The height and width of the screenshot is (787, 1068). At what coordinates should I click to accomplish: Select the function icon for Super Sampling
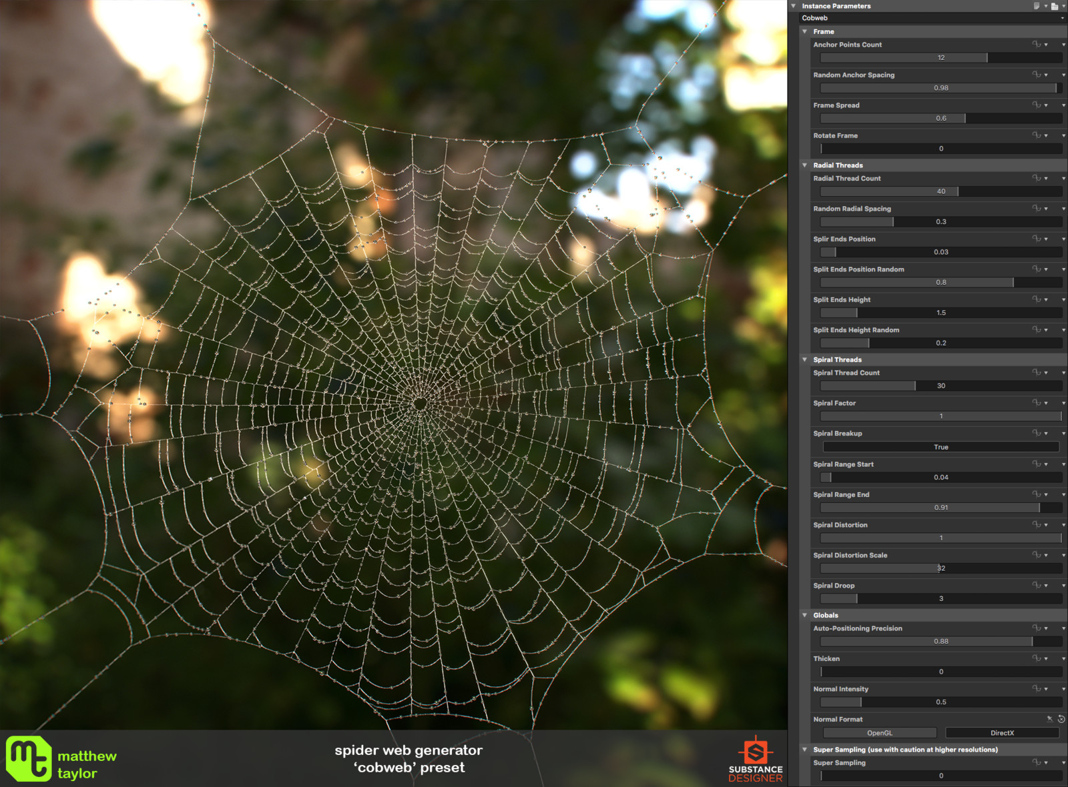pyautogui.click(x=1037, y=762)
